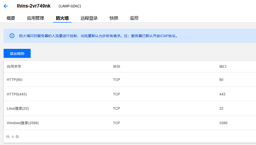Click TCP in the Windows登录(3389) row
The height and width of the screenshot is (145, 256).
click(116, 123)
